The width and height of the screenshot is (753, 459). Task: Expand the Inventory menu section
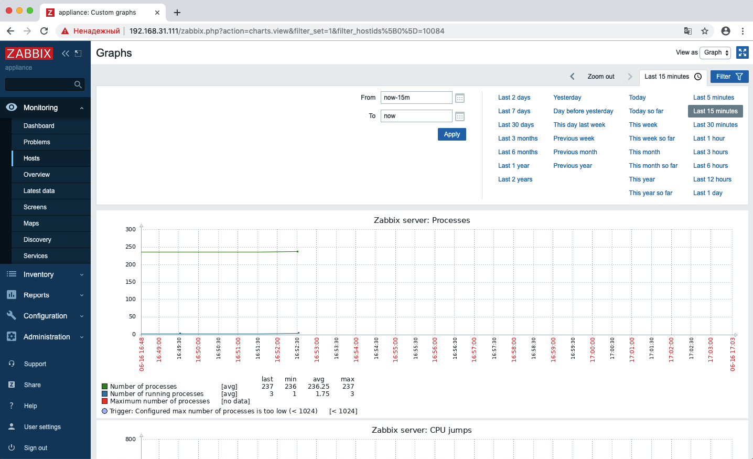tap(82, 275)
